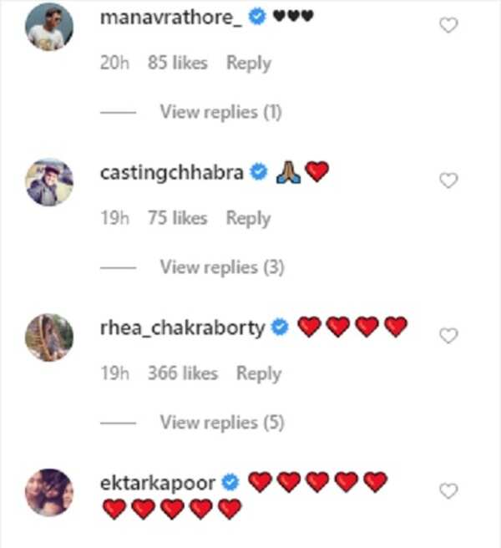501x548 pixels.
Task: Expand View replies (3) under castingchhabra
Action: click(222, 267)
